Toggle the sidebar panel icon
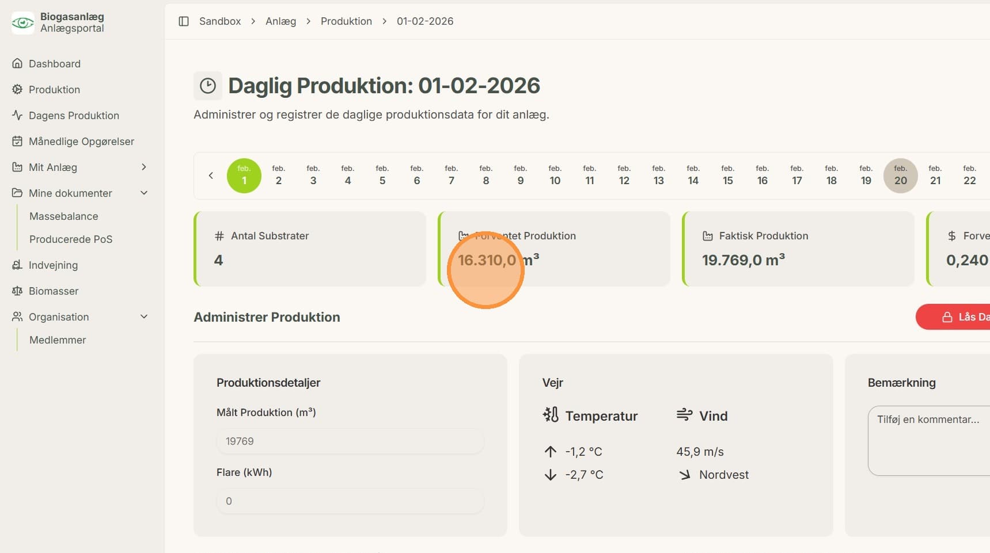The image size is (990, 553). point(184,21)
